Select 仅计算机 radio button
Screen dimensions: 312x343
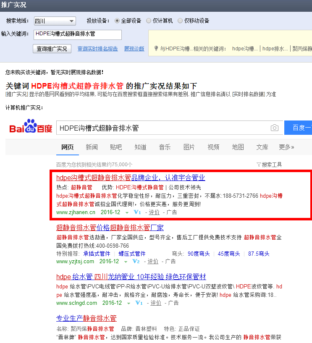(x=149, y=21)
